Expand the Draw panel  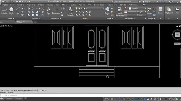pyautogui.click(x=11, y=18)
